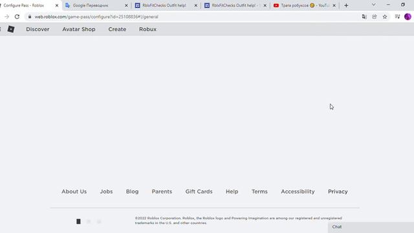Screen dimensions: 414x233
Task: Translate this page icon
Action: click(x=364, y=17)
